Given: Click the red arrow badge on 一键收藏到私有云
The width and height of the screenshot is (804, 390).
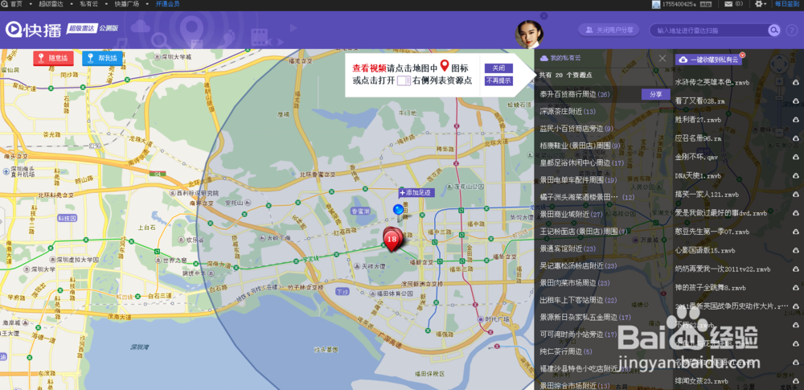Looking at the screenshot, I should 742,55.
